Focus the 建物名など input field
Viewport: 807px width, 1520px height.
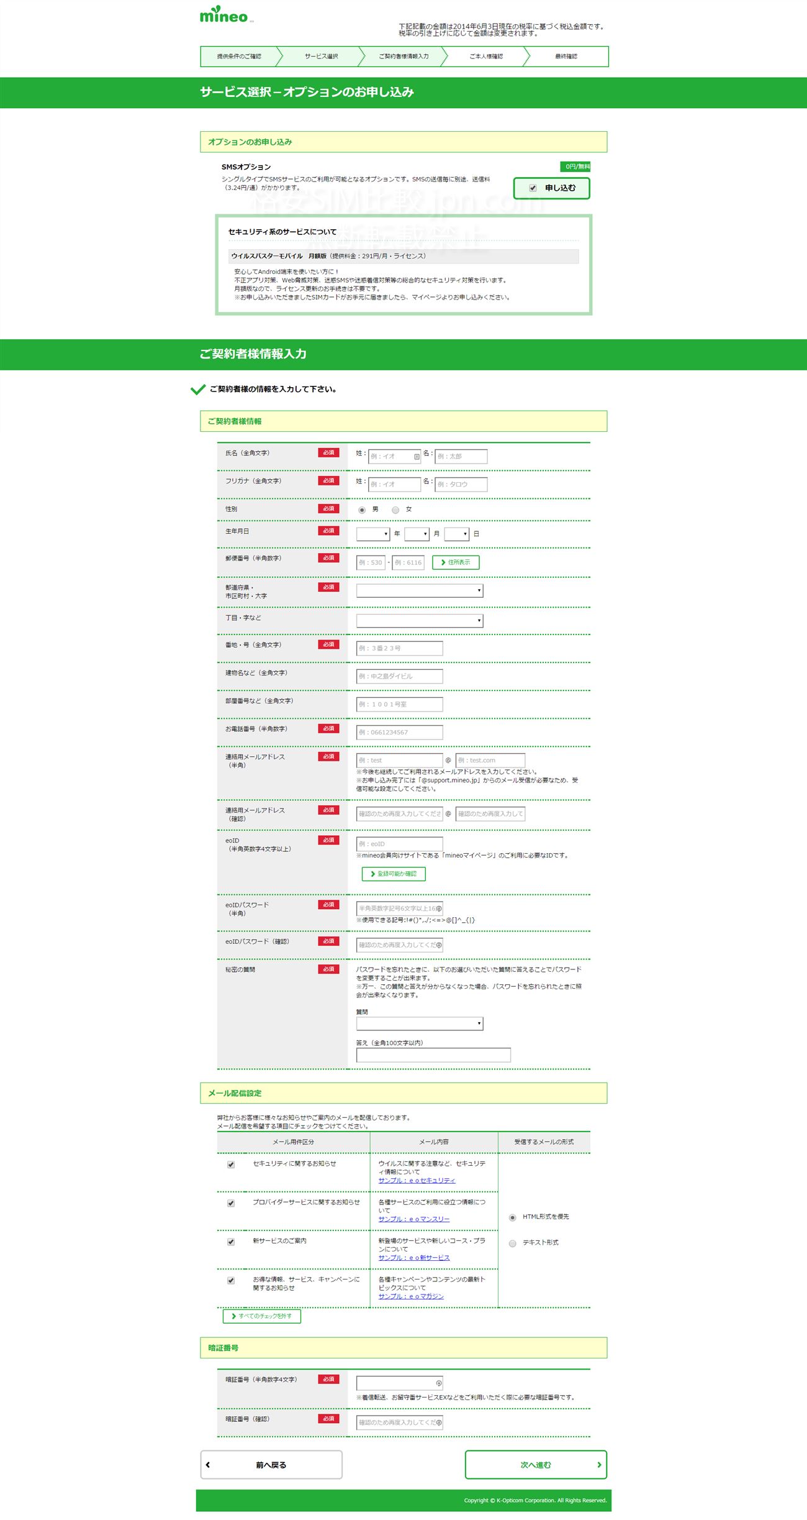pos(400,676)
